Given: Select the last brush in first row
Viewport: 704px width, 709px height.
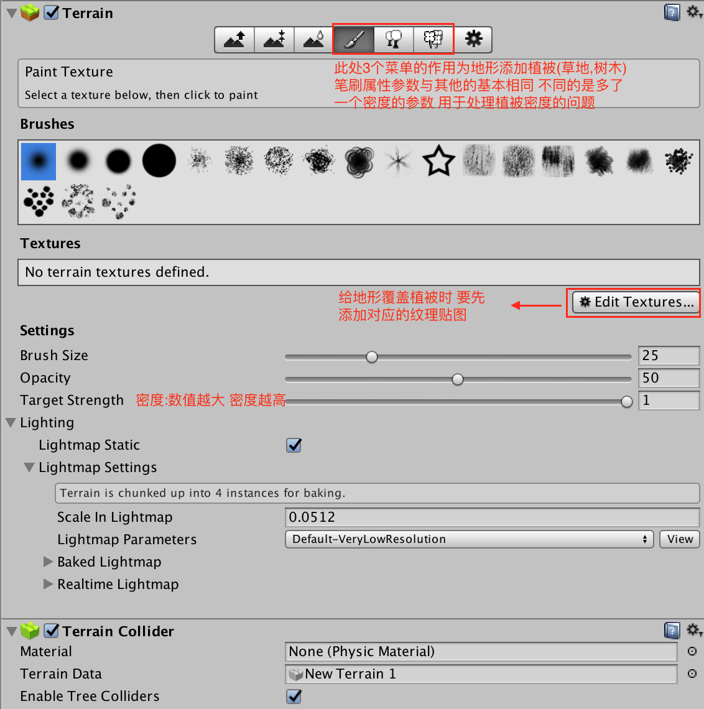Looking at the screenshot, I should [679, 162].
